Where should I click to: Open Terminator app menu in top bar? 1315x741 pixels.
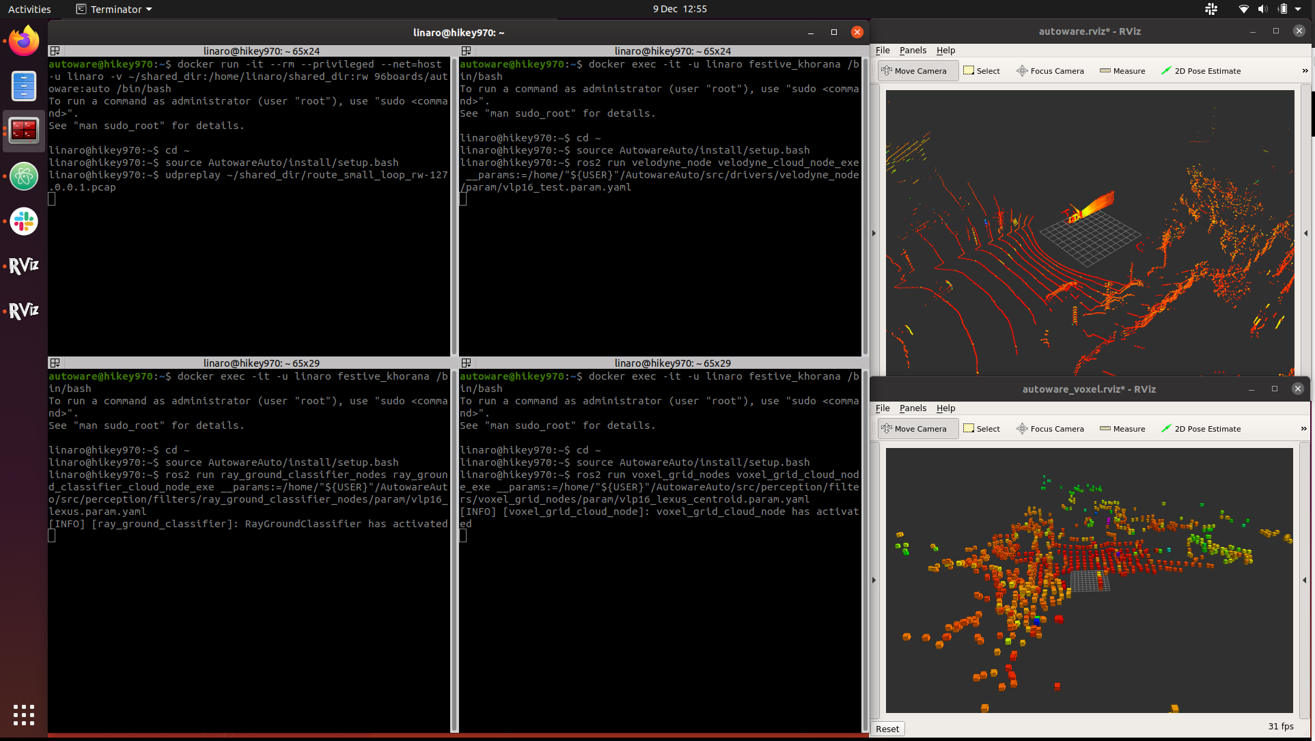coord(114,10)
